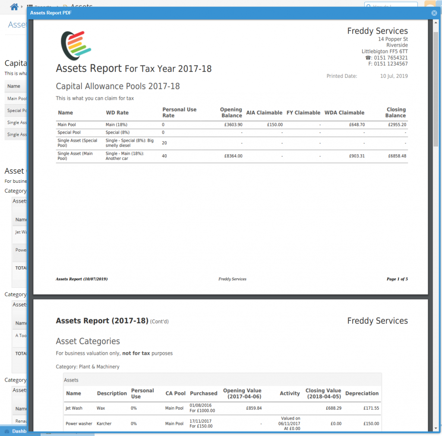442x436 pixels.
Task: Click the PDF viewer scroll down arrow
Action: click(x=436, y=428)
